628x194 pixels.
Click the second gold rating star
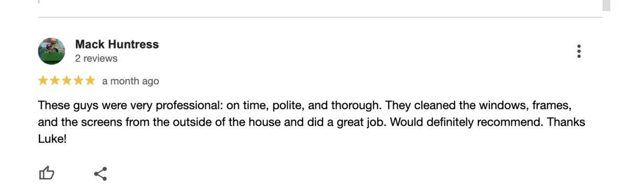[x=55, y=81]
